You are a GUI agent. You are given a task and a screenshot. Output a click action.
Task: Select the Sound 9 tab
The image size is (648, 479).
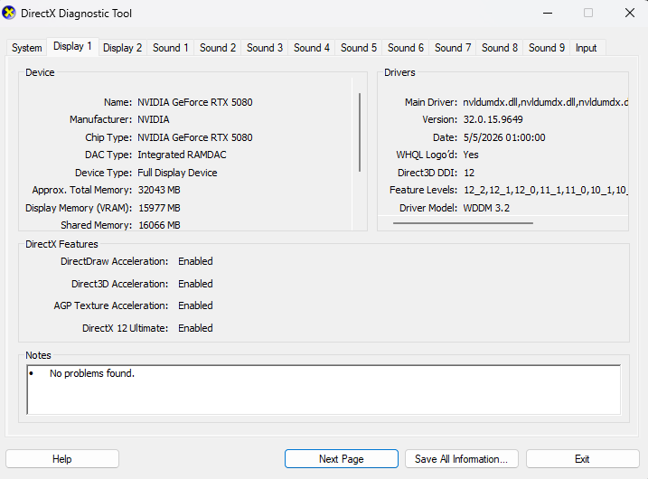pyautogui.click(x=547, y=48)
